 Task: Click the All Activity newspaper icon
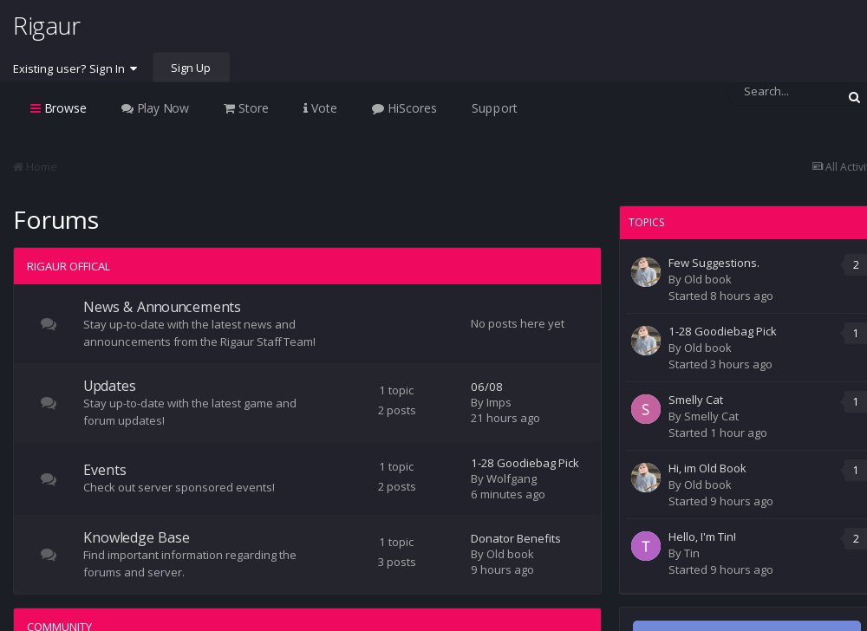[818, 166]
